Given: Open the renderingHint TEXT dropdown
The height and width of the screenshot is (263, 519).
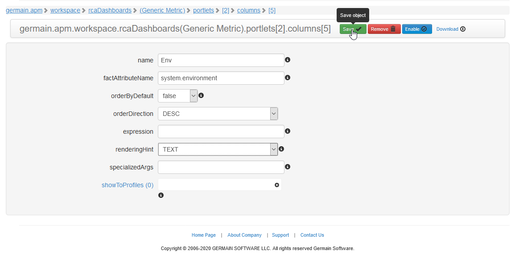Looking at the screenshot, I should 218,149.
